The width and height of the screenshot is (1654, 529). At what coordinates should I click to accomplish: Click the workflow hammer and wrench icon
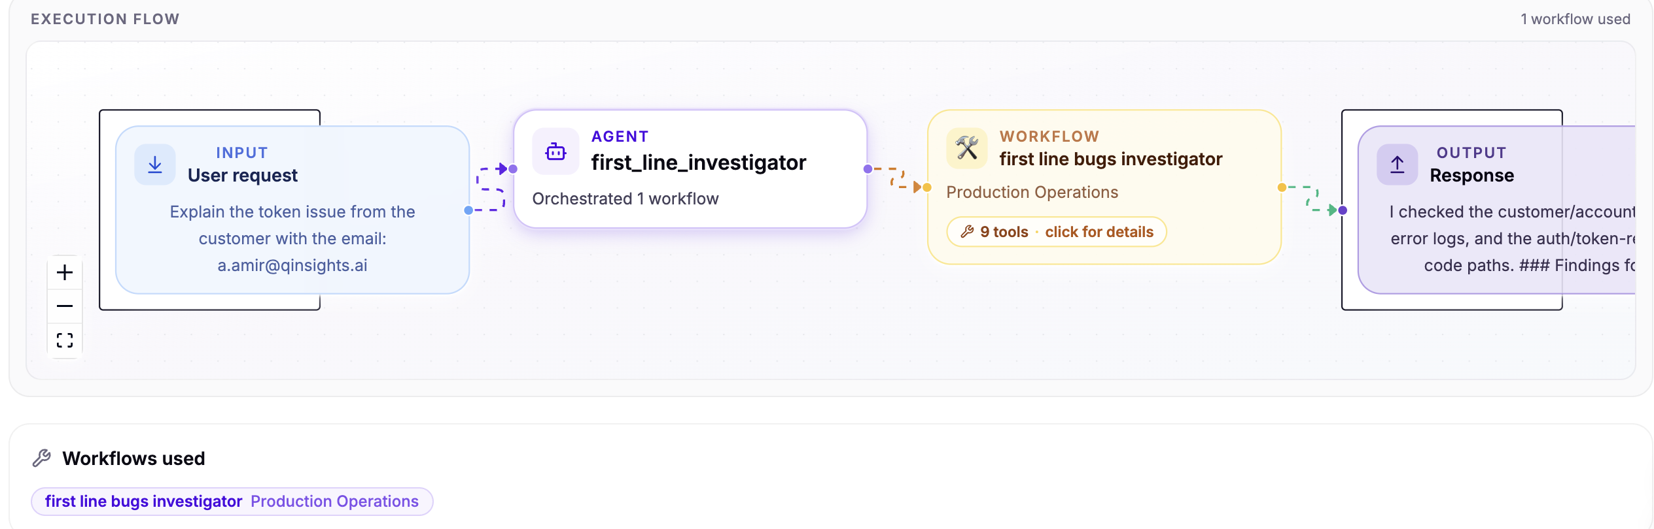[x=967, y=148]
